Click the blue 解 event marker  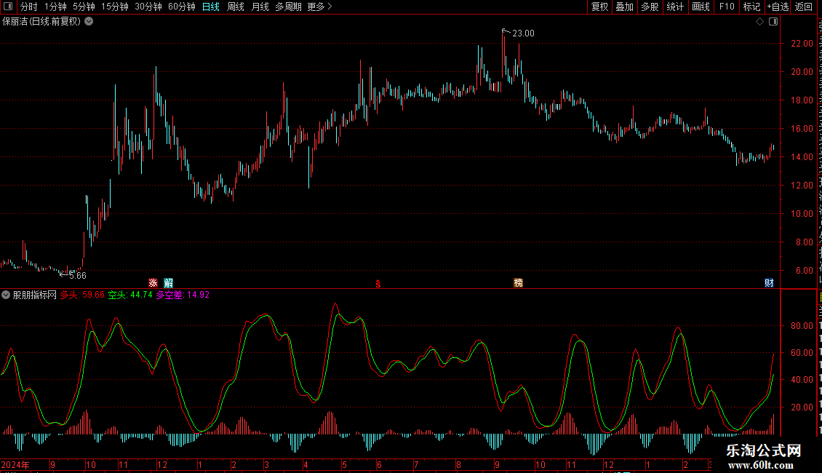point(168,282)
